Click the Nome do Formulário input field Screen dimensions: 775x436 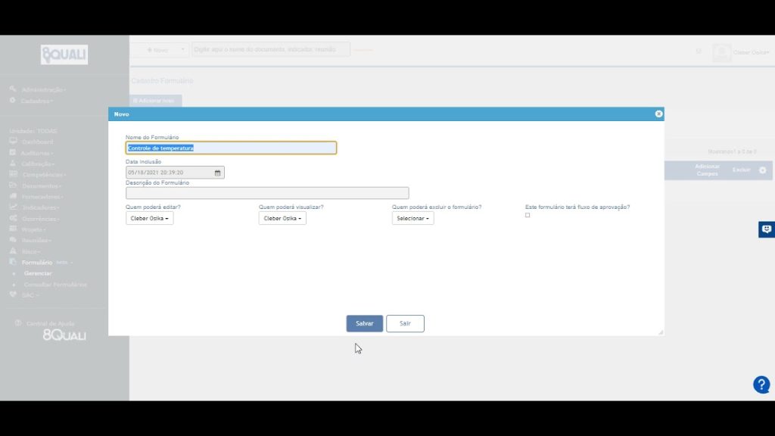(x=231, y=148)
